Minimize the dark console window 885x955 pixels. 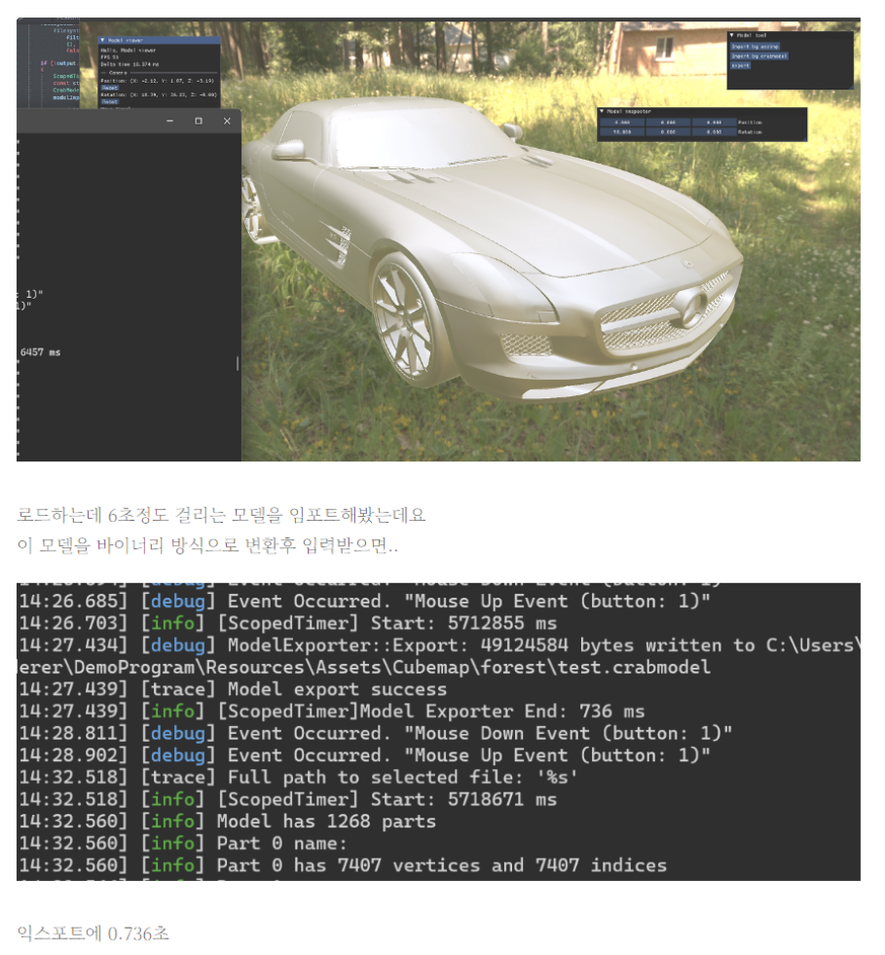click(x=170, y=122)
